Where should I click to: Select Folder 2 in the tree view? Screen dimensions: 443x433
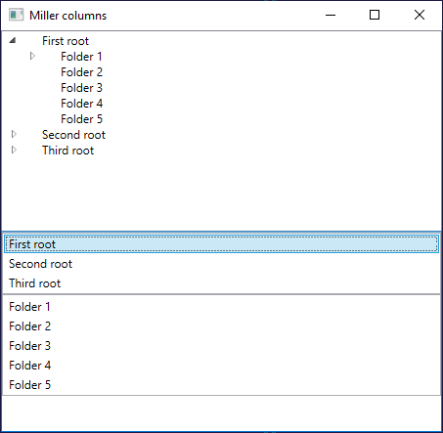(81, 72)
